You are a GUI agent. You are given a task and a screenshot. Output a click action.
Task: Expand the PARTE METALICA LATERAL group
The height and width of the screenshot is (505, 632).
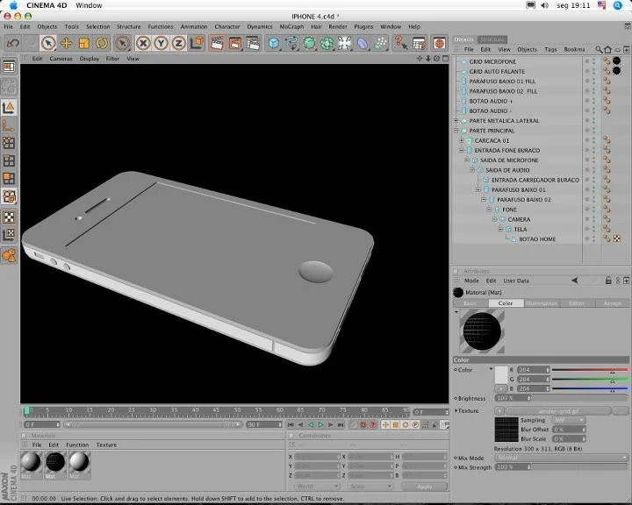[x=456, y=120]
